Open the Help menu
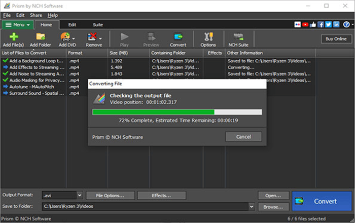This screenshot has width=355, height=223. pyautogui.click(x=53, y=15)
